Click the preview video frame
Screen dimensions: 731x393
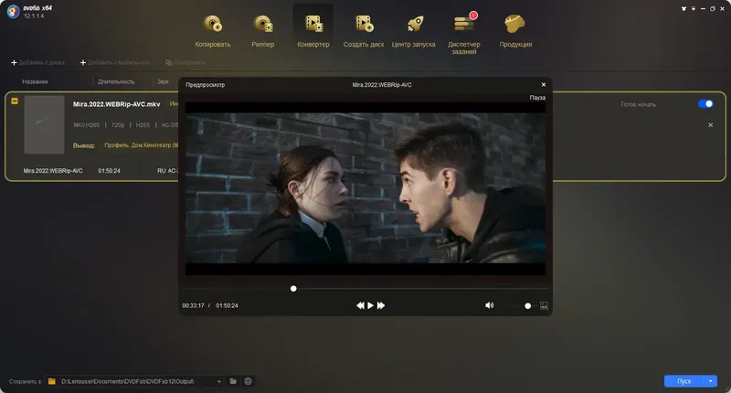pyautogui.click(x=365, y=188)
